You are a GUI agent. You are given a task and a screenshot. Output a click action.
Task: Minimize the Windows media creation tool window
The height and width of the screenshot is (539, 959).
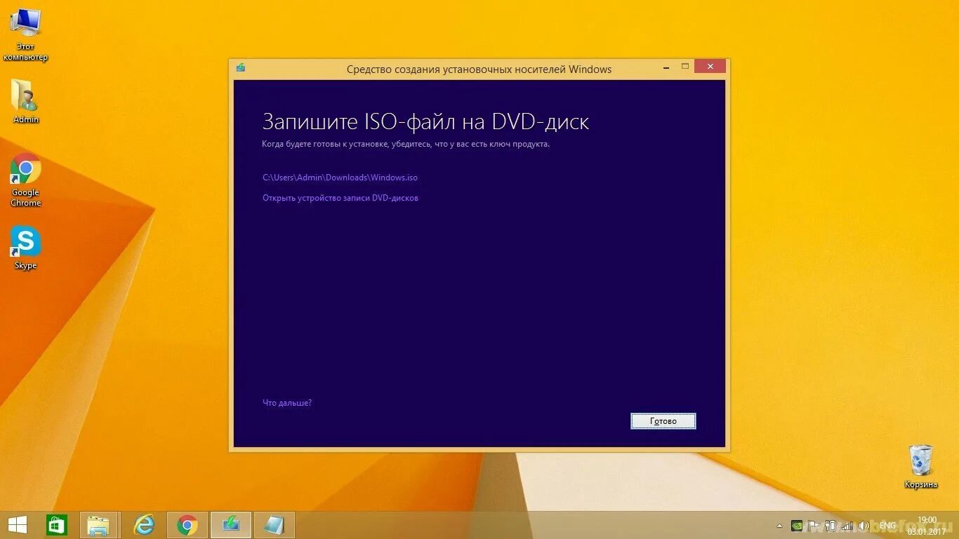tap(666, 67)
